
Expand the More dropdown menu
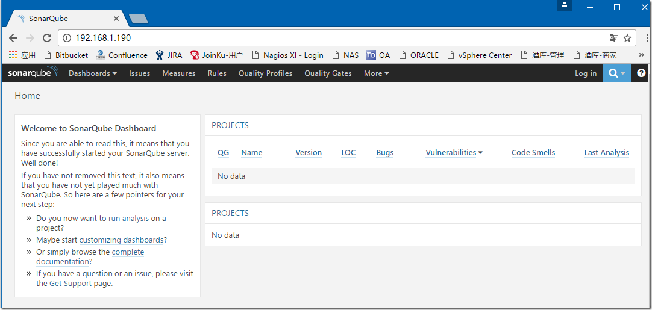[x=376, y=73]
